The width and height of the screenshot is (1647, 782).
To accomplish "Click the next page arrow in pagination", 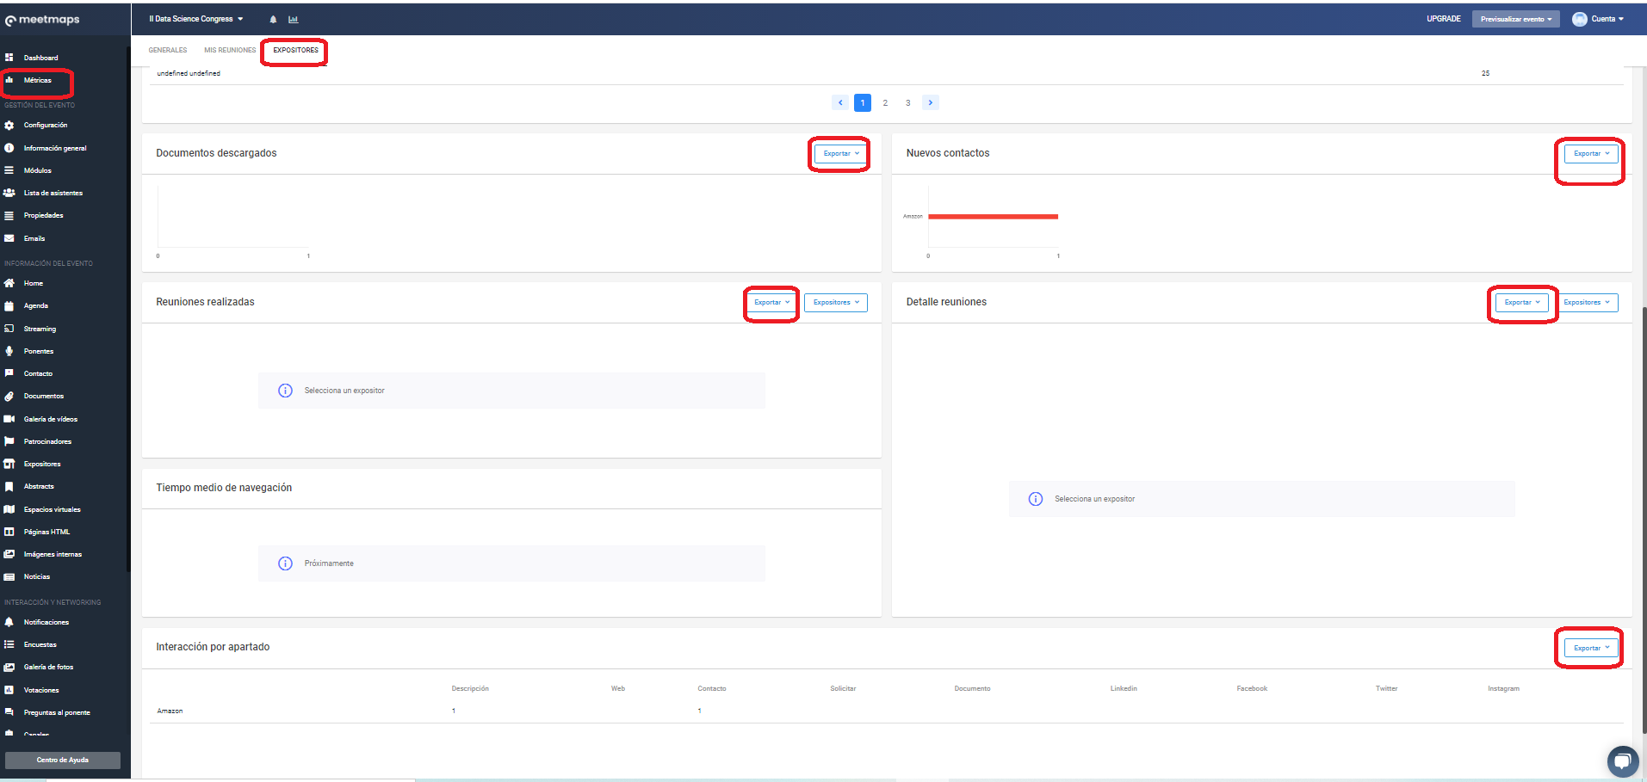I will click(930, 103).
